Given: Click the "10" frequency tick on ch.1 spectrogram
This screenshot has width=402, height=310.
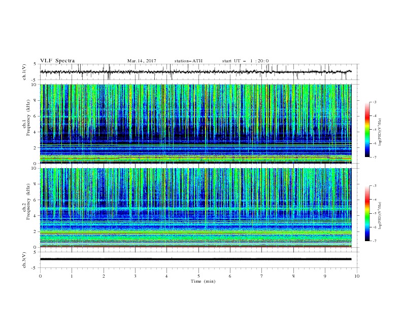Looking at the screenshot, I should coord(34,85).
